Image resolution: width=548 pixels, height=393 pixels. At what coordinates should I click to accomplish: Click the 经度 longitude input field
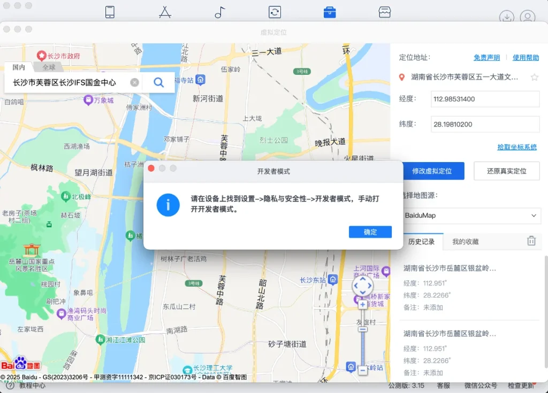coord(485,99)
